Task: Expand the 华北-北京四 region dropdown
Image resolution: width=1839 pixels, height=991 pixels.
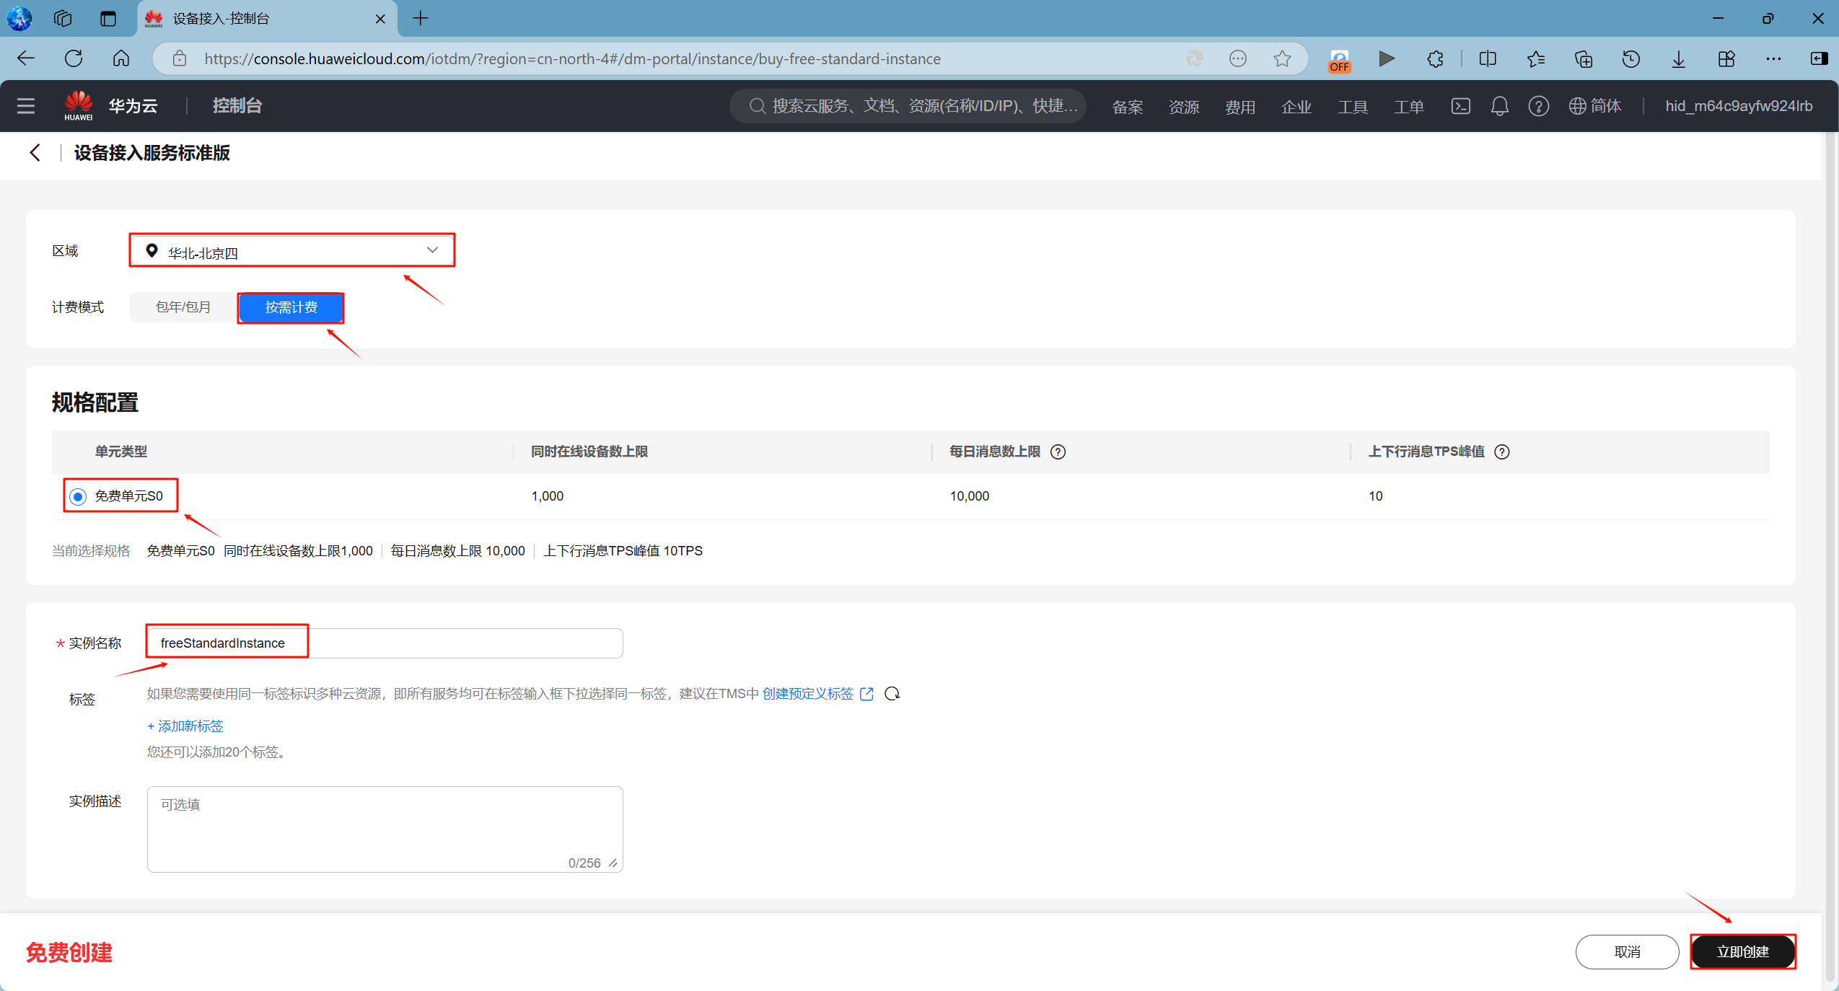Action: [x=292, y=251]
